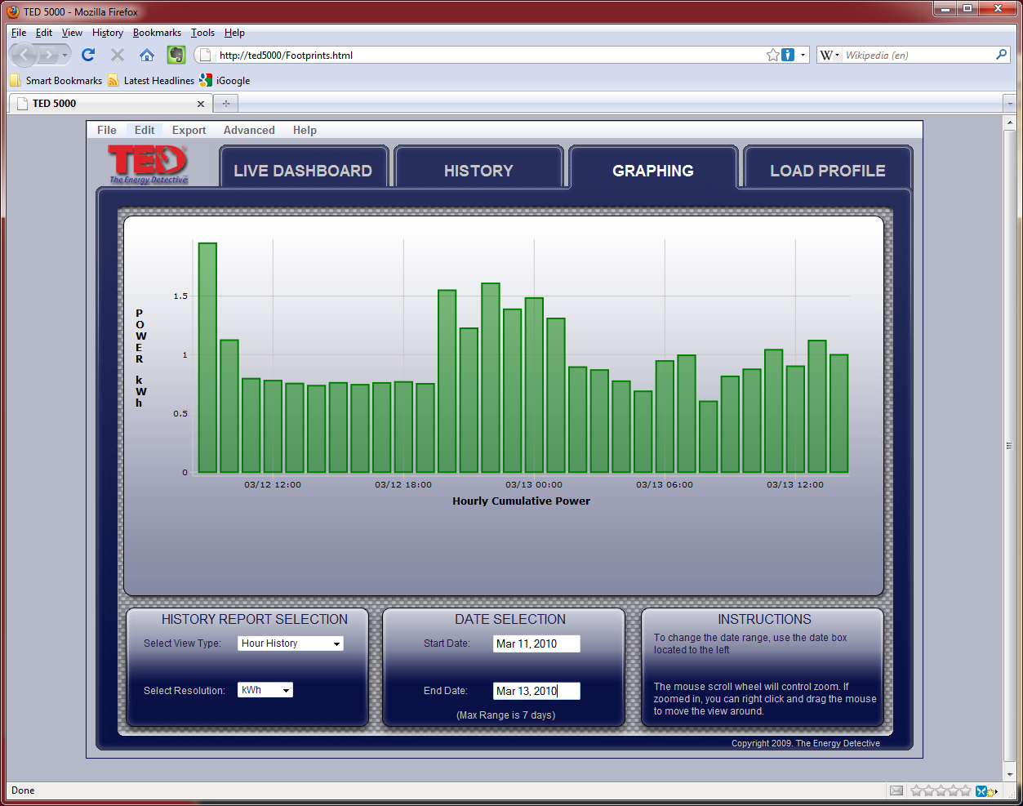The width and height of the screenshot is (1023, 806).
Task: Click the browser Back arrow button
Action: coord(24,55)
